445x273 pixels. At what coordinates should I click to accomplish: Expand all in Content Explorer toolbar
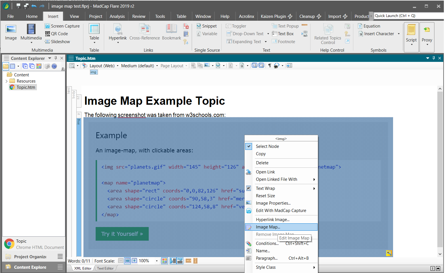point(25,66)
